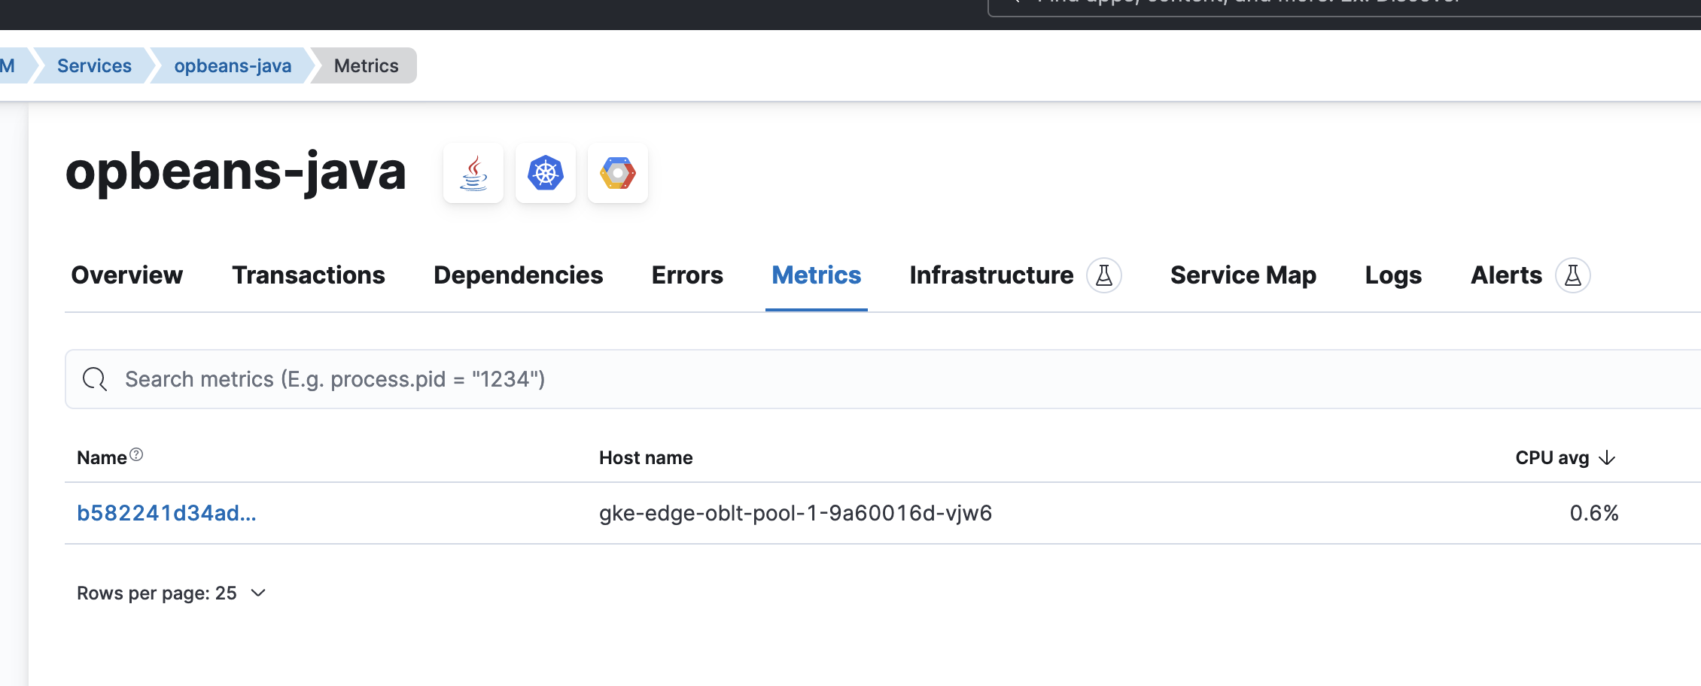
Task: Open the Alerts tab
Action: pyautogui.click(x=1506, y=275)
